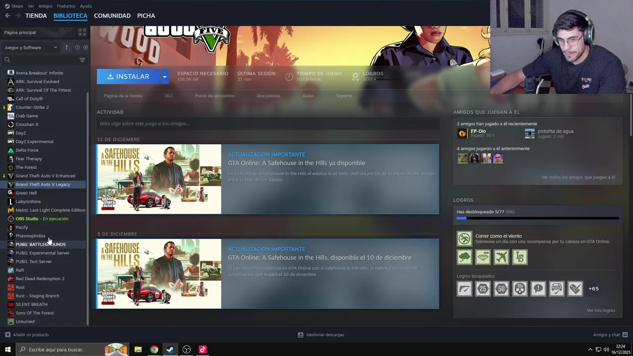Viewport: 633px width, 356px height.
Task: Go to the COMUNIDAD section
Action: [x=112, y=16]
